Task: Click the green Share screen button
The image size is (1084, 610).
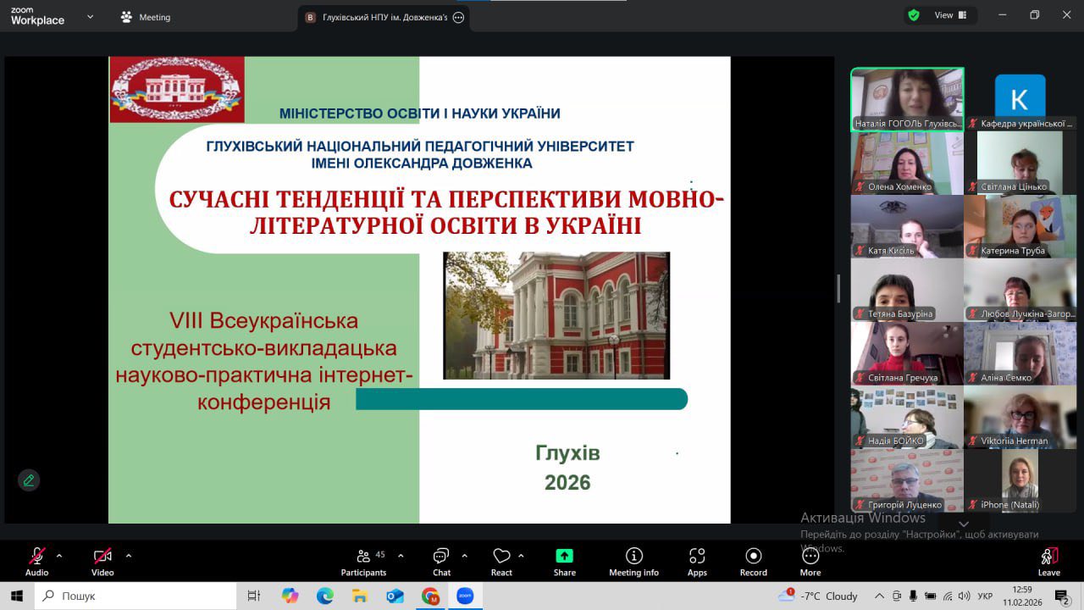Action: click(564, 561)
